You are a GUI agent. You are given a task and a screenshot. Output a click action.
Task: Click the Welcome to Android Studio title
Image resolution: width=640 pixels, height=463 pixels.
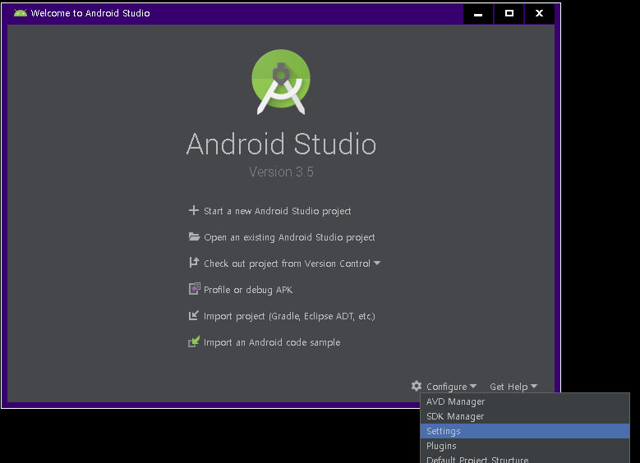click(90, 13)
